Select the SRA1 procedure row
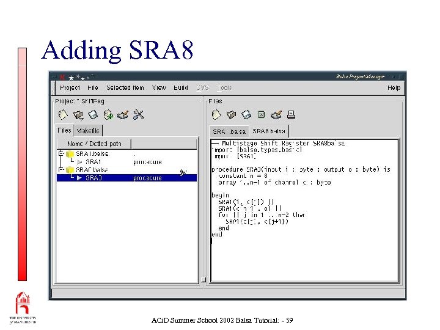This screenshot has width=440, height=330. [x=127, y=162]
